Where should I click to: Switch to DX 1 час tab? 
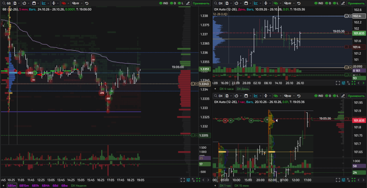coord(225,186)
